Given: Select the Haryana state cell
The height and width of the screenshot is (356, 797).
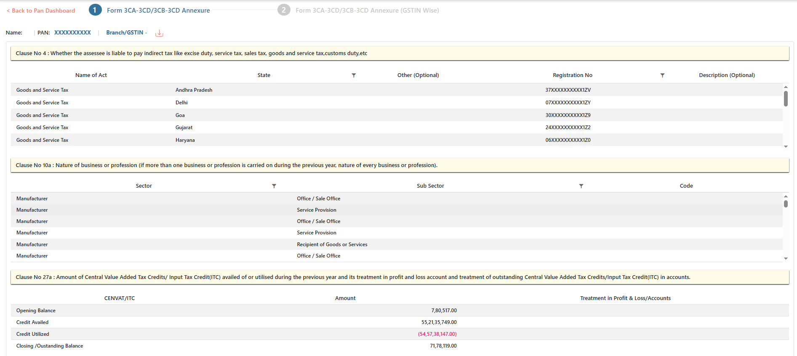Looking at the screenshot, I should point(185,140).
